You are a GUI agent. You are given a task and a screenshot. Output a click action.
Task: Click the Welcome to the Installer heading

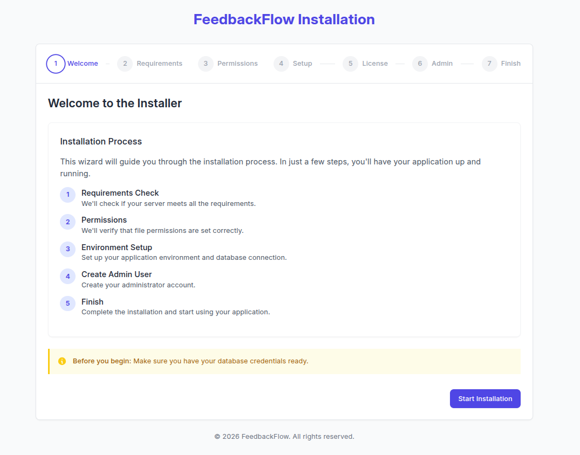click(x=115, y=103)
